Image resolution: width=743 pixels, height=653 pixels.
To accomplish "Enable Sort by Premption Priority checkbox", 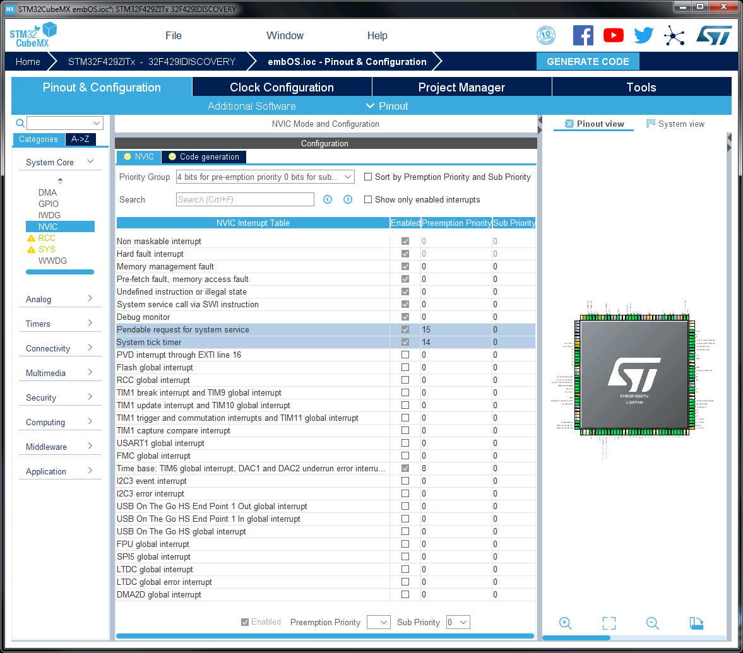I will point(368,177).
